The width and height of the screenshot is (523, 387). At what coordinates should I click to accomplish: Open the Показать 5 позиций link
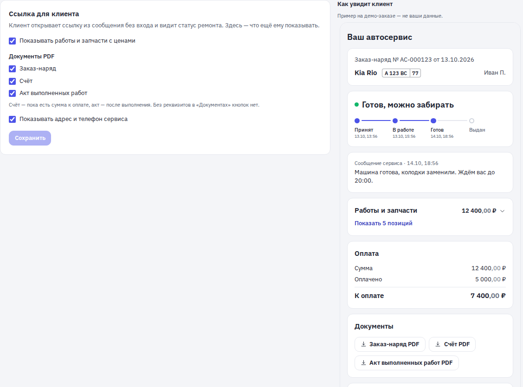coord(383,223)
